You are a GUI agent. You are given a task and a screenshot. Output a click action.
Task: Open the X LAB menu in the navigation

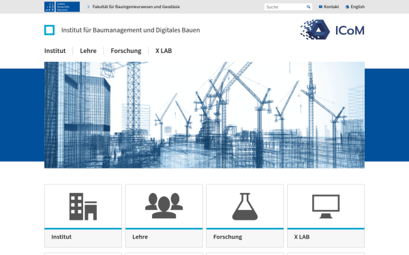(164, 51)
